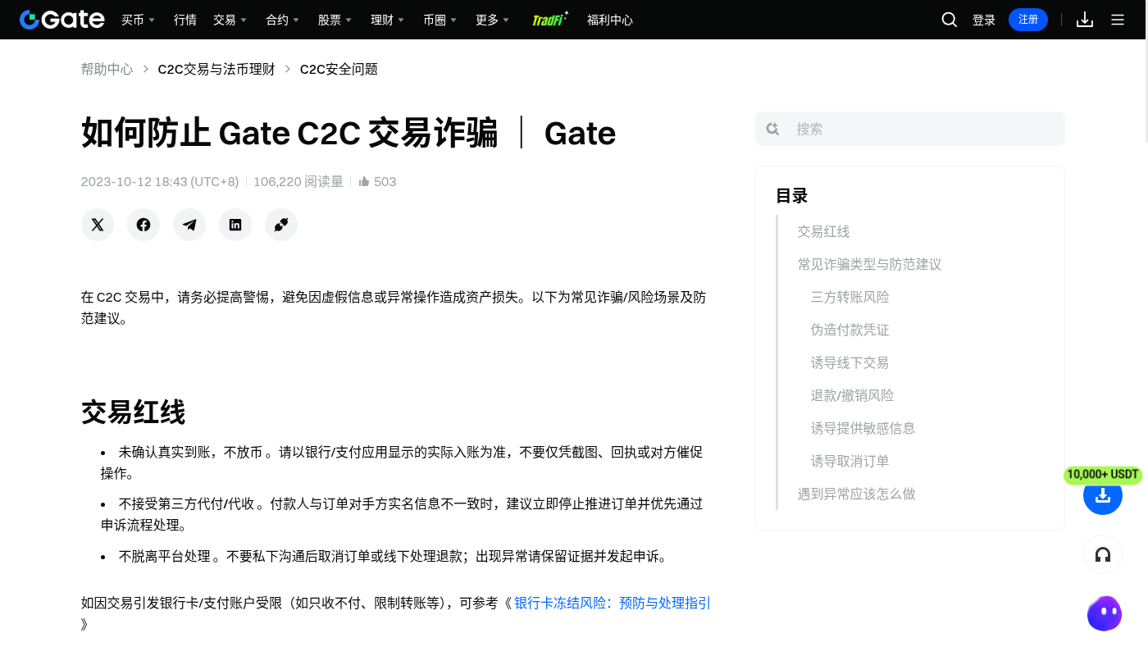Copy the article link icon

pyautogui.click(x=281, y=225)
